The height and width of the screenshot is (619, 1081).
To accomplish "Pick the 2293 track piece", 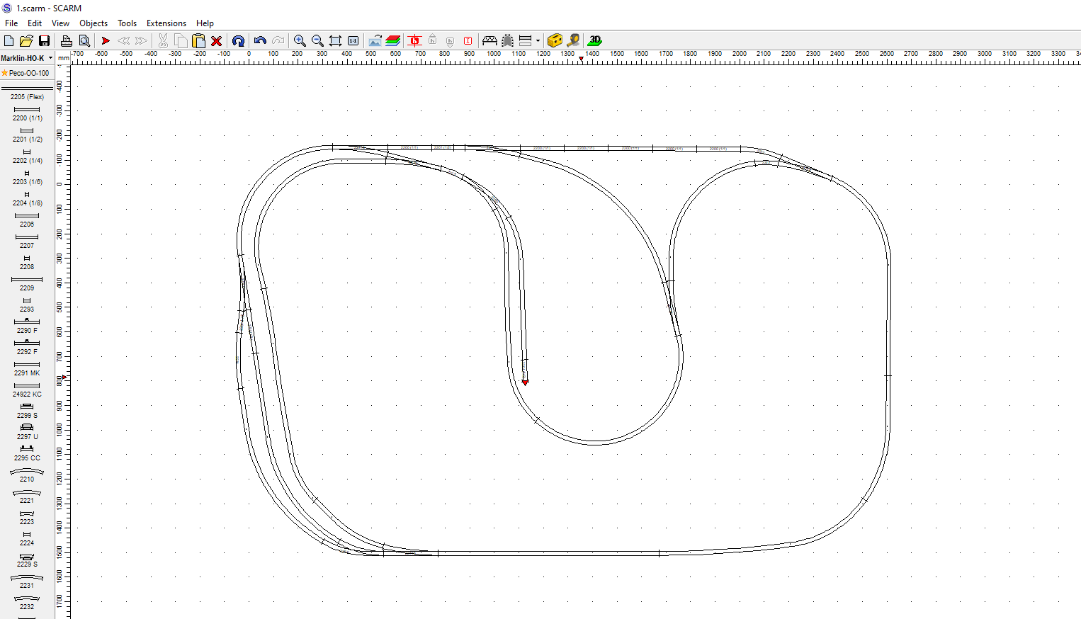I will (x=27, y=305).
